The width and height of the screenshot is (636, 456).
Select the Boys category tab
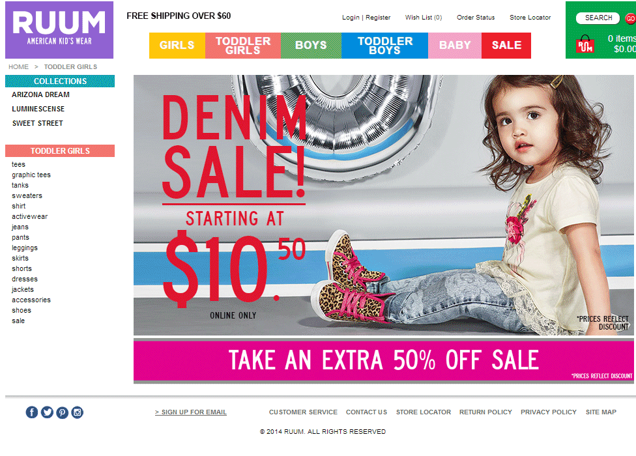pos(311,46)
